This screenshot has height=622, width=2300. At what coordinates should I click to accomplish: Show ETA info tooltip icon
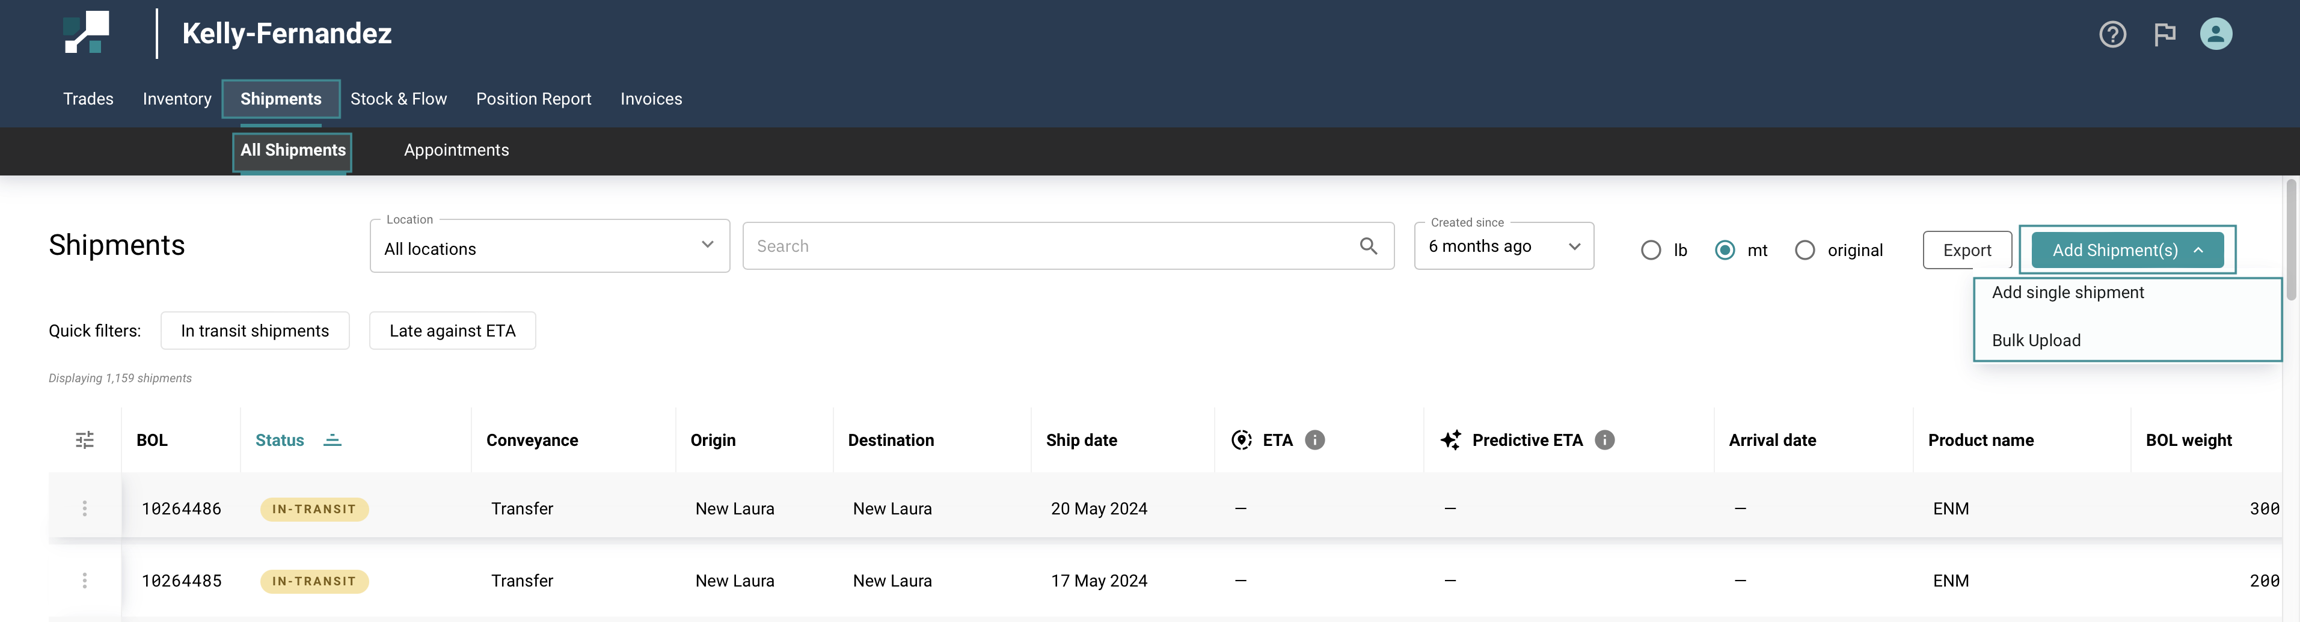click(1314, 440)
